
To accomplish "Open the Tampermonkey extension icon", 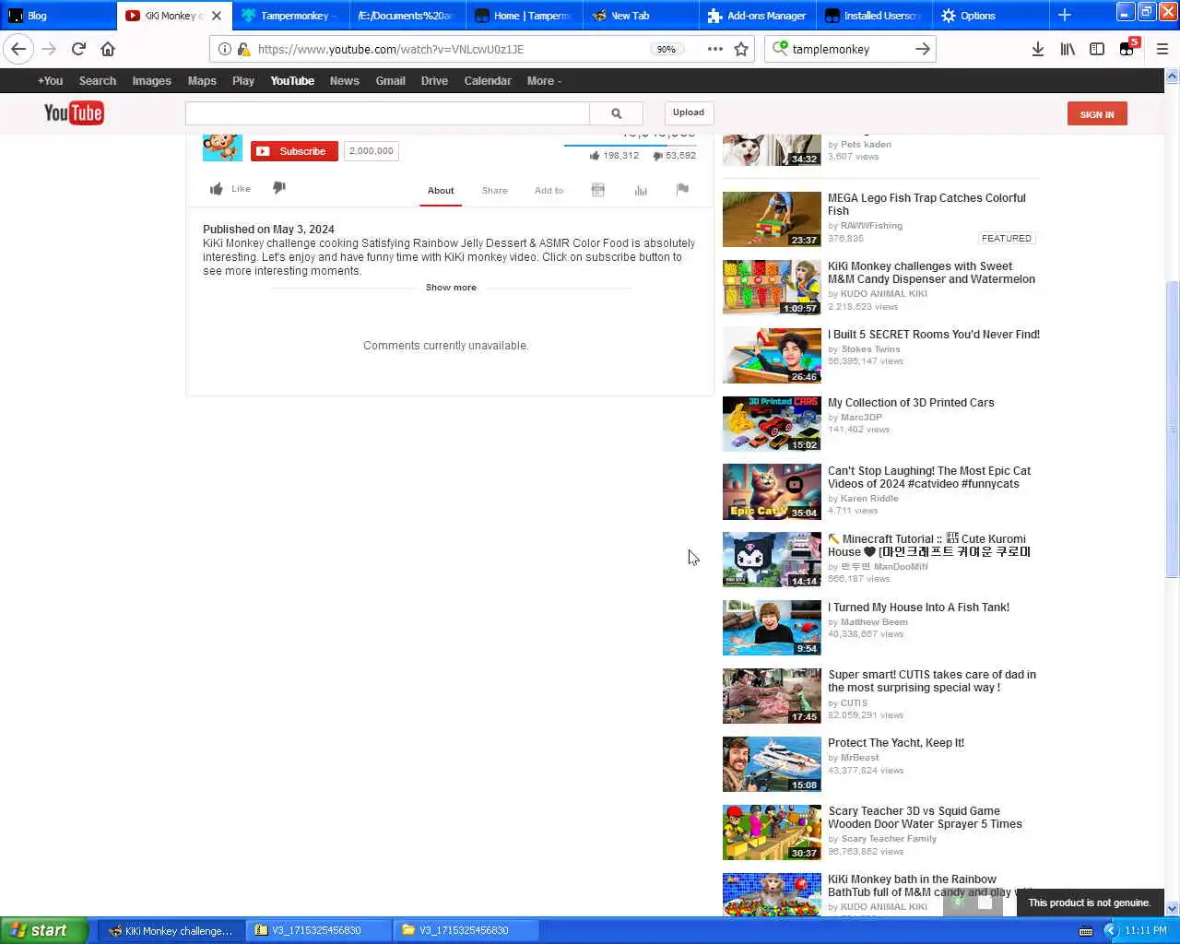I will tap(1128, 48).
